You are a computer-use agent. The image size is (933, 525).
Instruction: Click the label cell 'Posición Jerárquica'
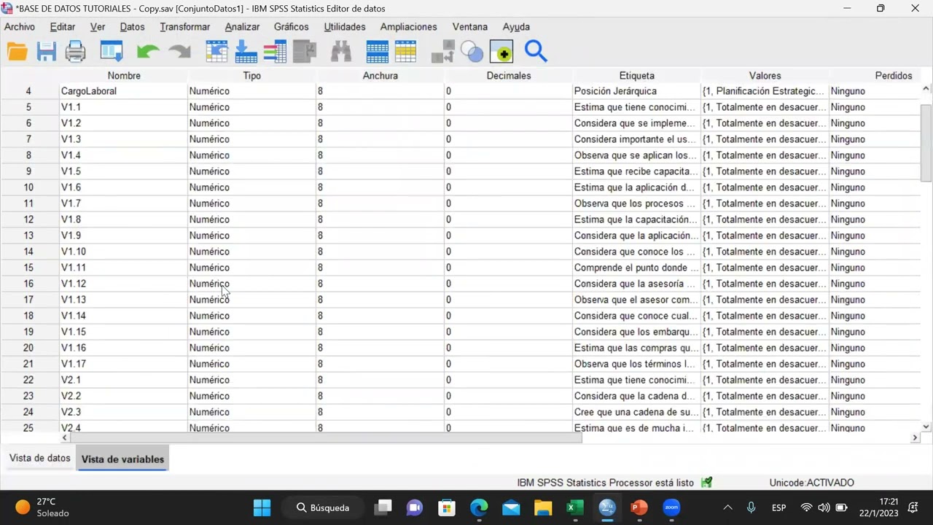(x=637, y=91)
